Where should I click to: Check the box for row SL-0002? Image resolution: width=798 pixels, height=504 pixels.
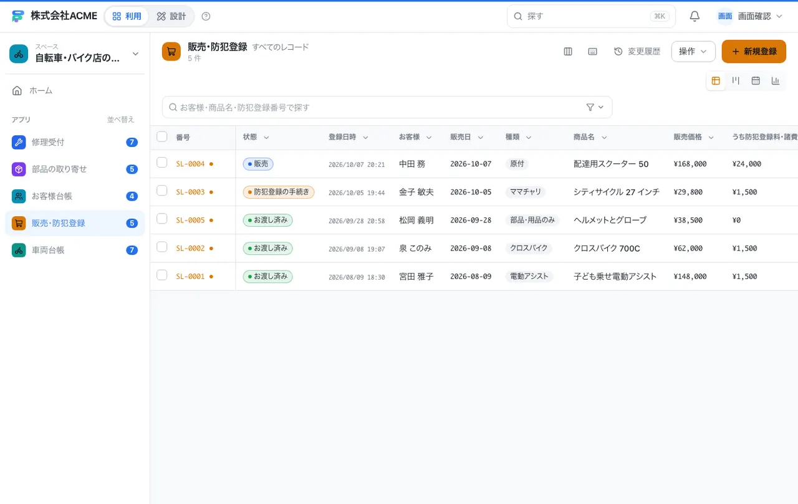point(162,247)
